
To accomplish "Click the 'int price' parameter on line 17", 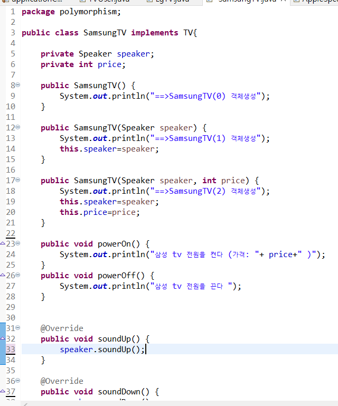I will coord(223,181).
